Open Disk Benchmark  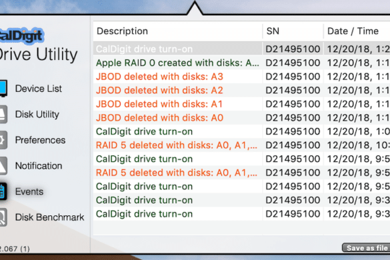pos(49,217)
